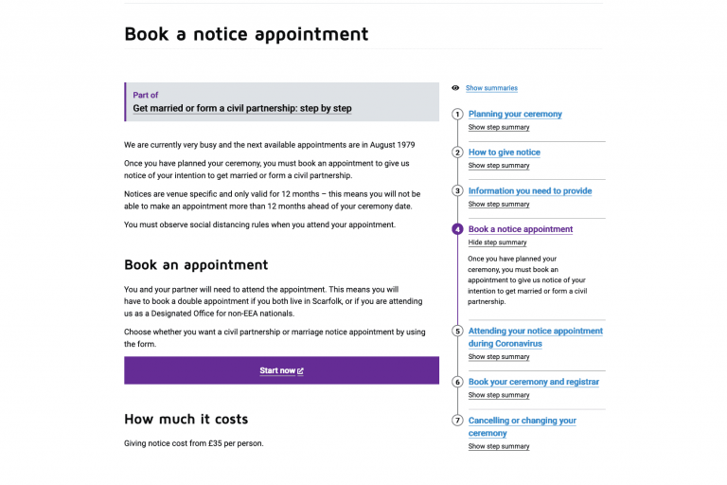The image size is (727, 485).
Task: Go to Attending your notice appointment during Coronavirus
Action: coord(535,337)
